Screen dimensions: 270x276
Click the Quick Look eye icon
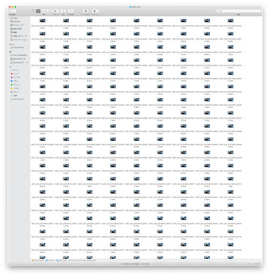click(86, 11)
